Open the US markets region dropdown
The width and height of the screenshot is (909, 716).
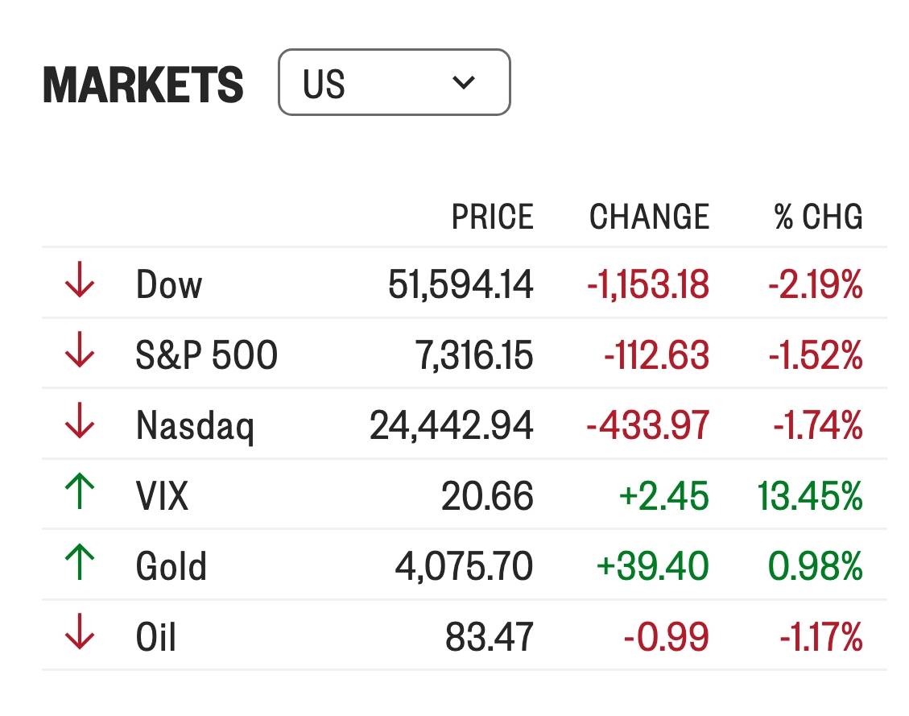[395, 82]
